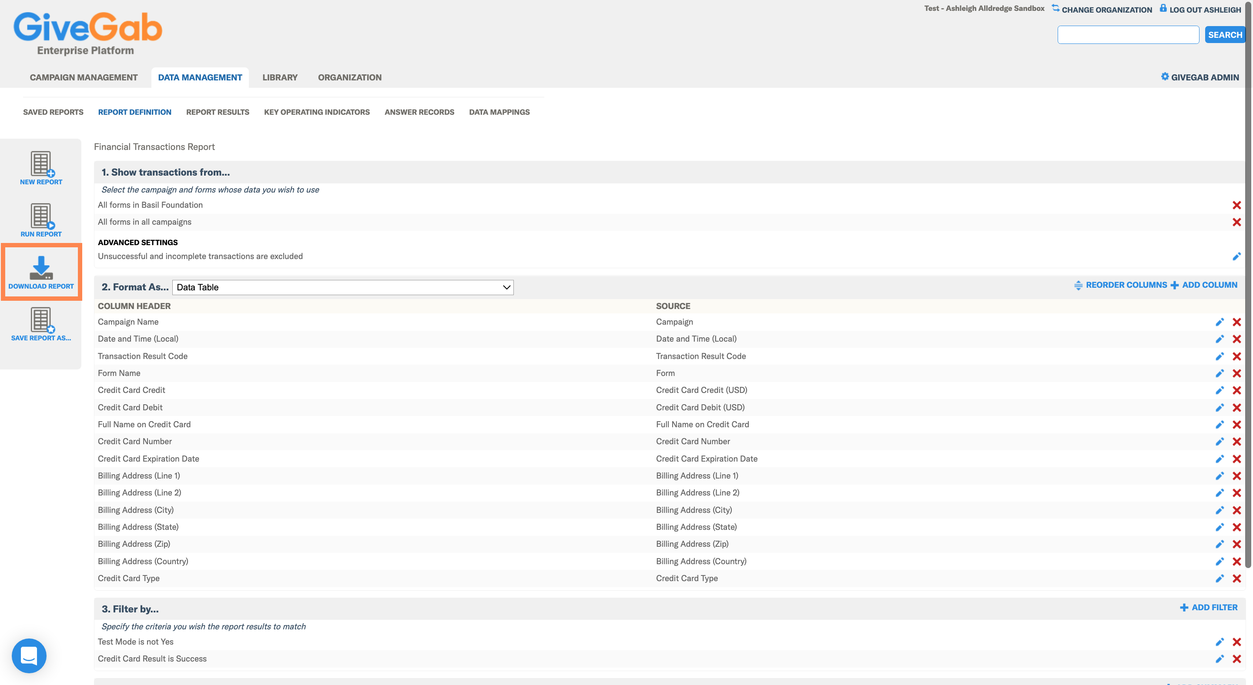Edit the Billing Address (Zip) column
Image resolution: width=1253 pixels, height=685 pixels.
(x=1219, y=544)
